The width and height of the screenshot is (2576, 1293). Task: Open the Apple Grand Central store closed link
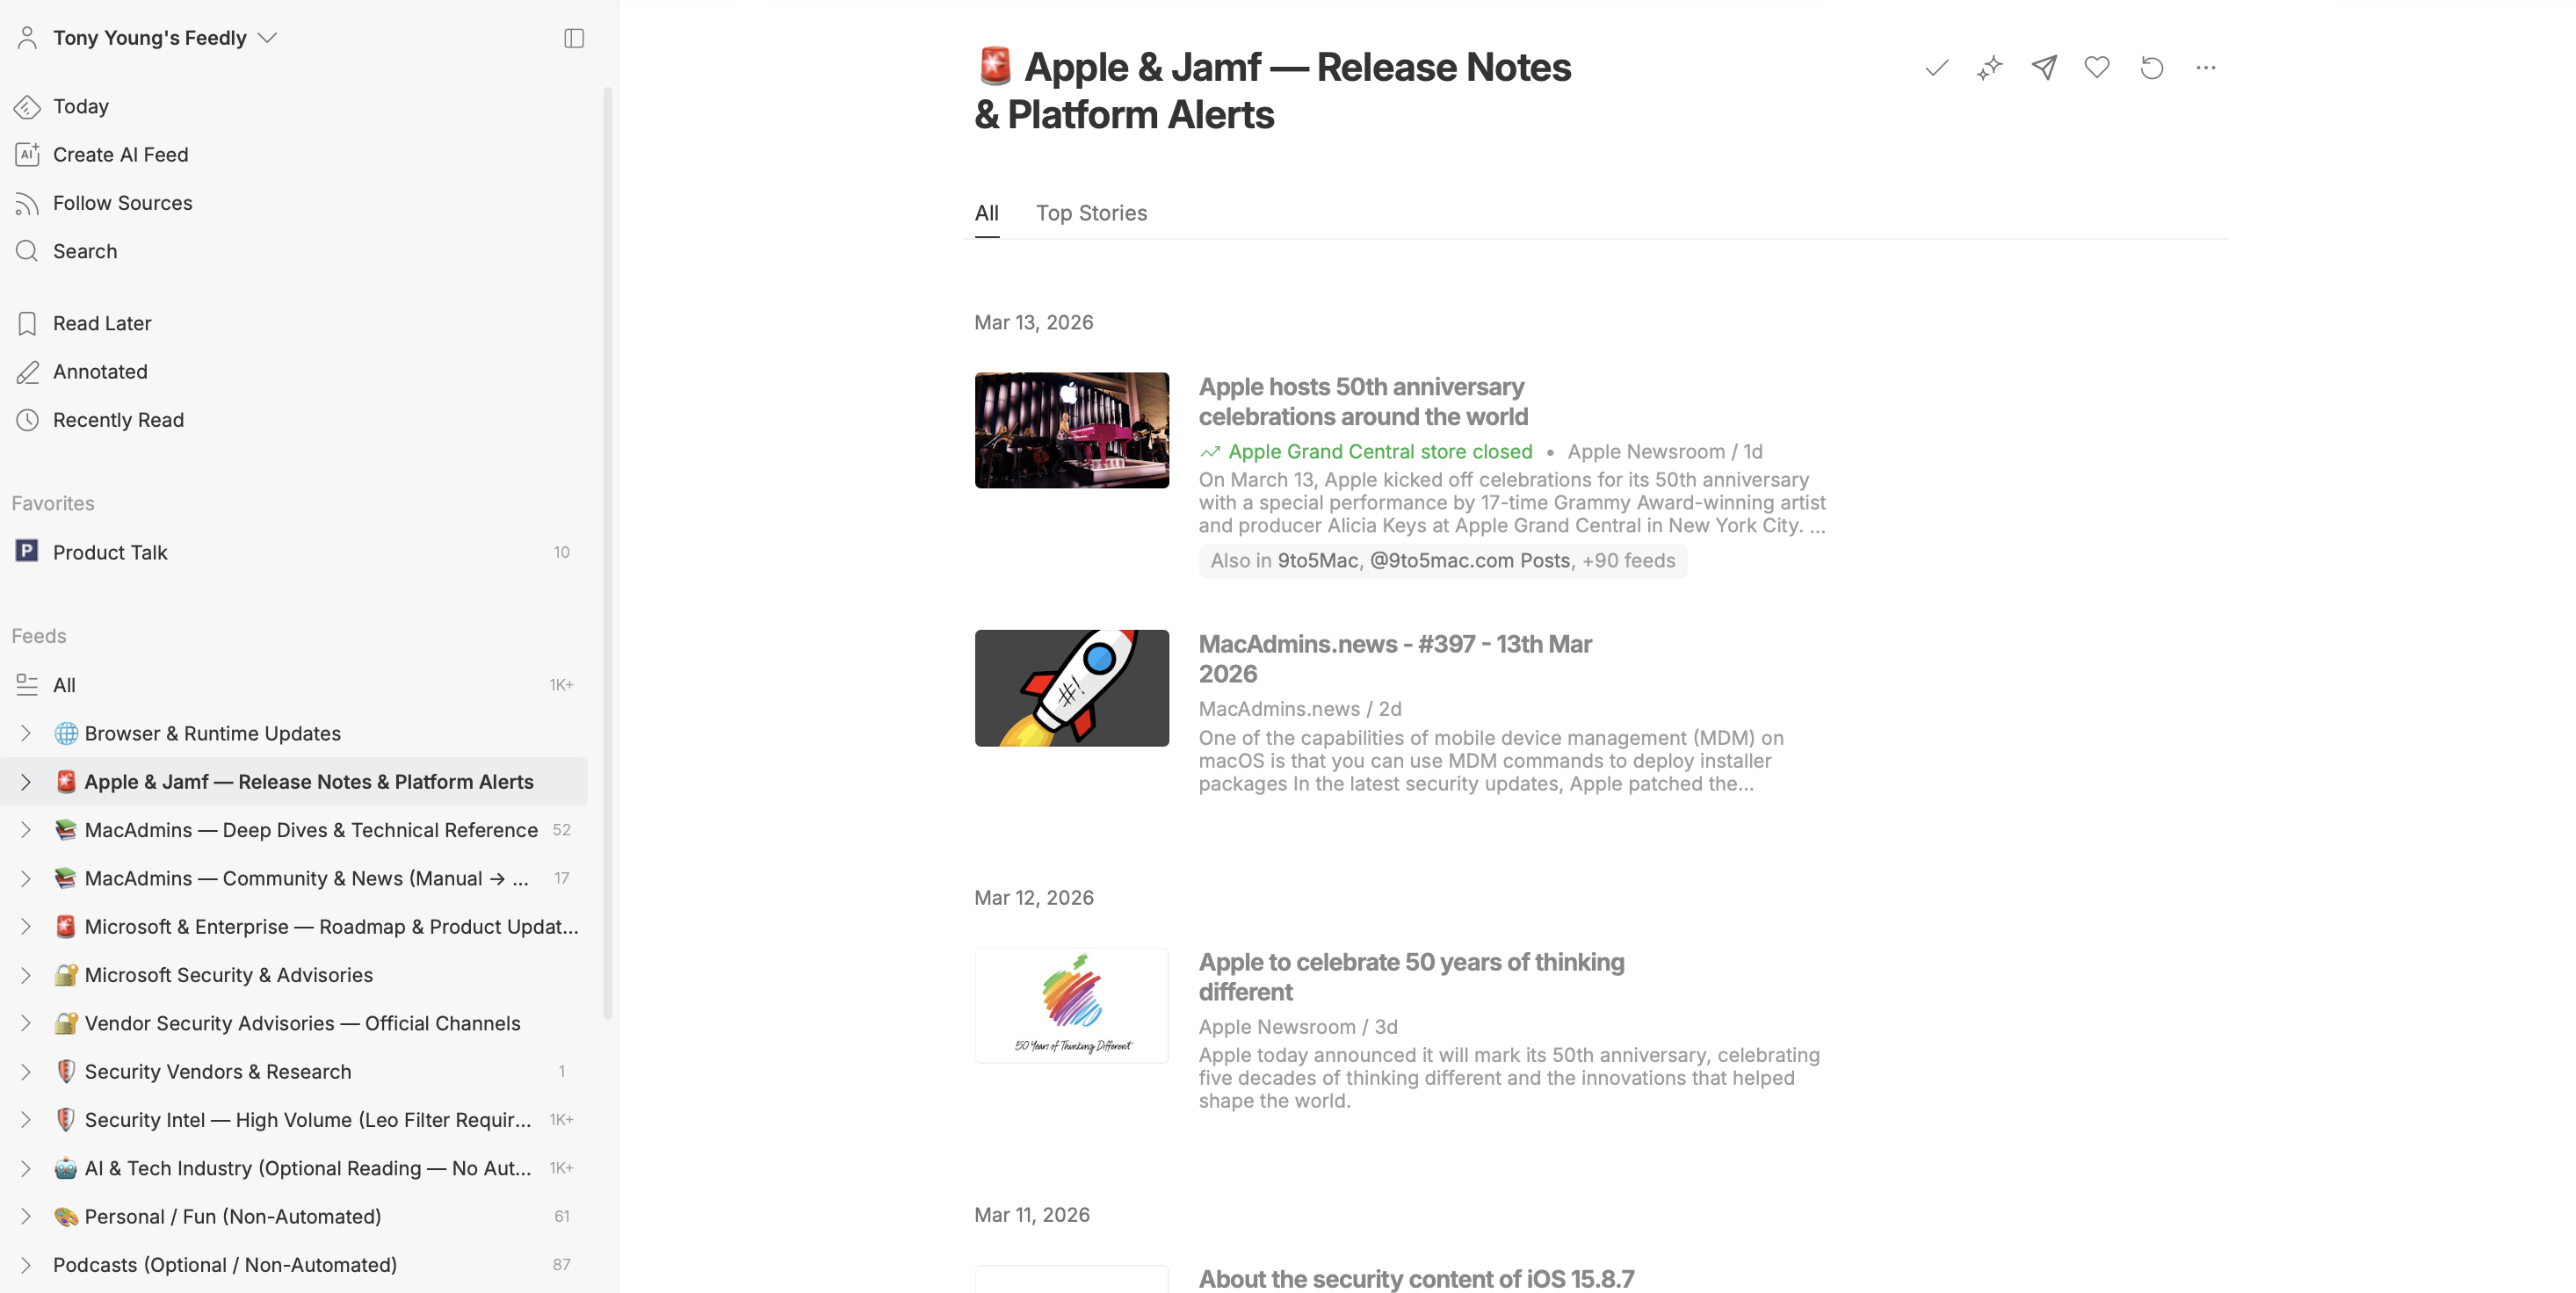click(1381, 451)
